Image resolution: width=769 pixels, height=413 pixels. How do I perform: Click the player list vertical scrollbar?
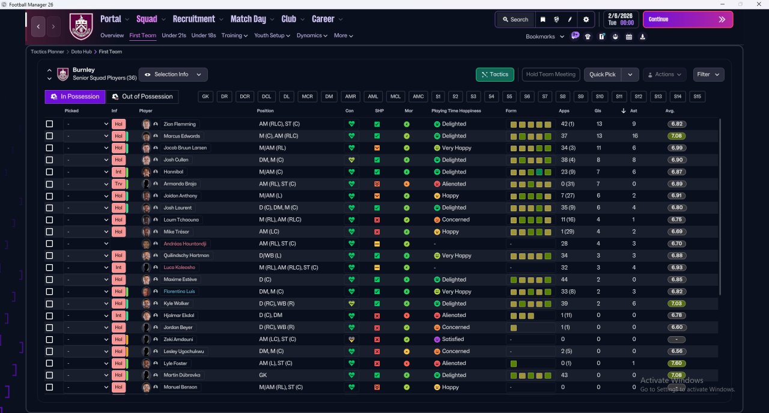(720, 206)
